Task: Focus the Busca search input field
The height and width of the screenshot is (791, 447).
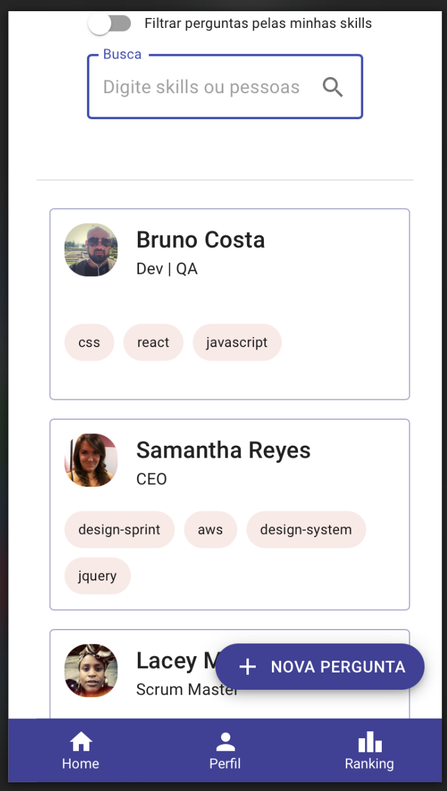Action: pos(225,87)
